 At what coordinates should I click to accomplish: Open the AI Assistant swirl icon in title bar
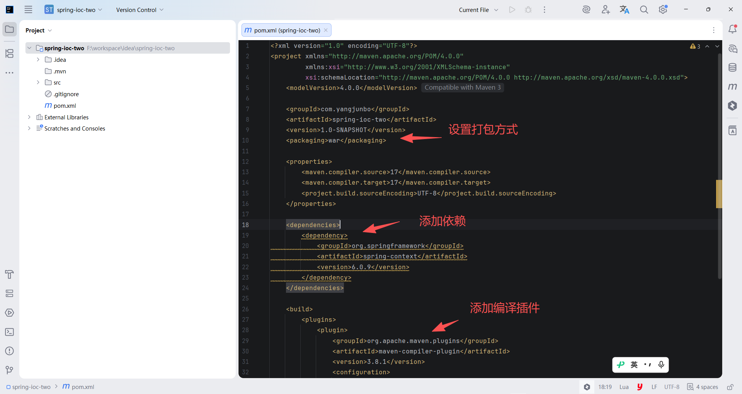click(x=586, y=10)
